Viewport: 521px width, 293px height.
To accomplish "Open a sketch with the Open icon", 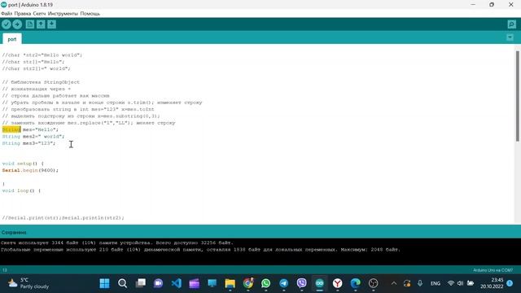I will point(41,24).
